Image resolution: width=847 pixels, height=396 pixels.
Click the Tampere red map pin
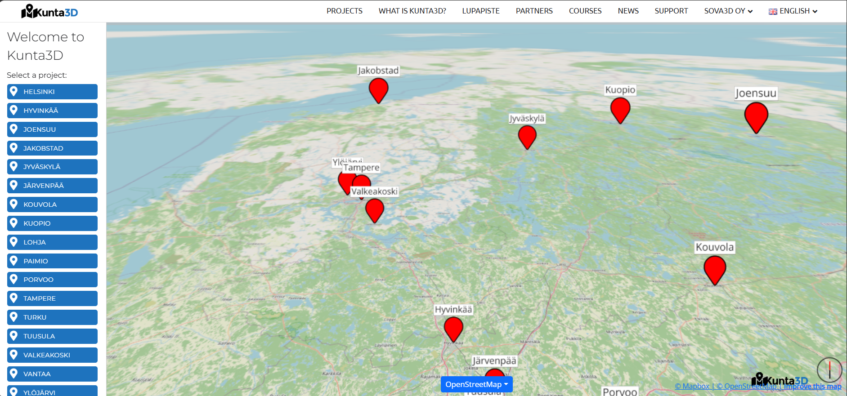[x=363, y=181]
